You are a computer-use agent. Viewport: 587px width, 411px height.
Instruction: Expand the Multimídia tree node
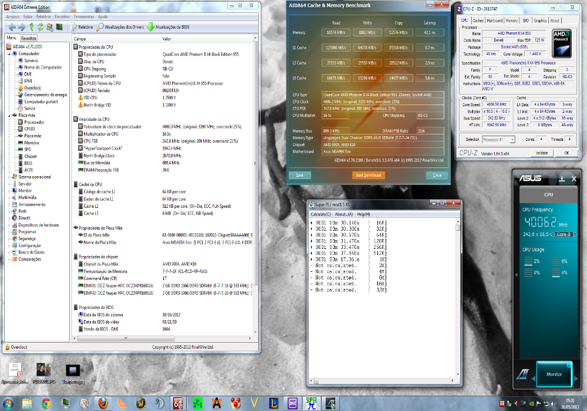pyautogui.click(x=9, y=198)
